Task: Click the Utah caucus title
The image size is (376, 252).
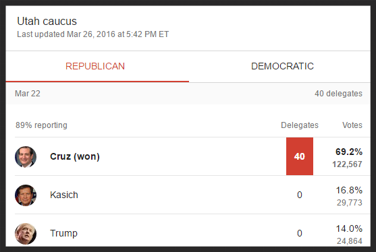Action: (x=47, y=21)
